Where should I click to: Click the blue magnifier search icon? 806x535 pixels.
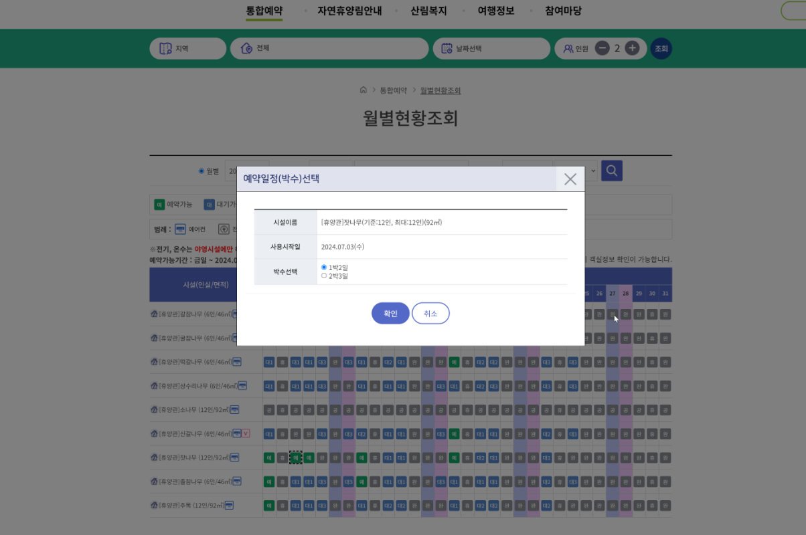[611, 171]
